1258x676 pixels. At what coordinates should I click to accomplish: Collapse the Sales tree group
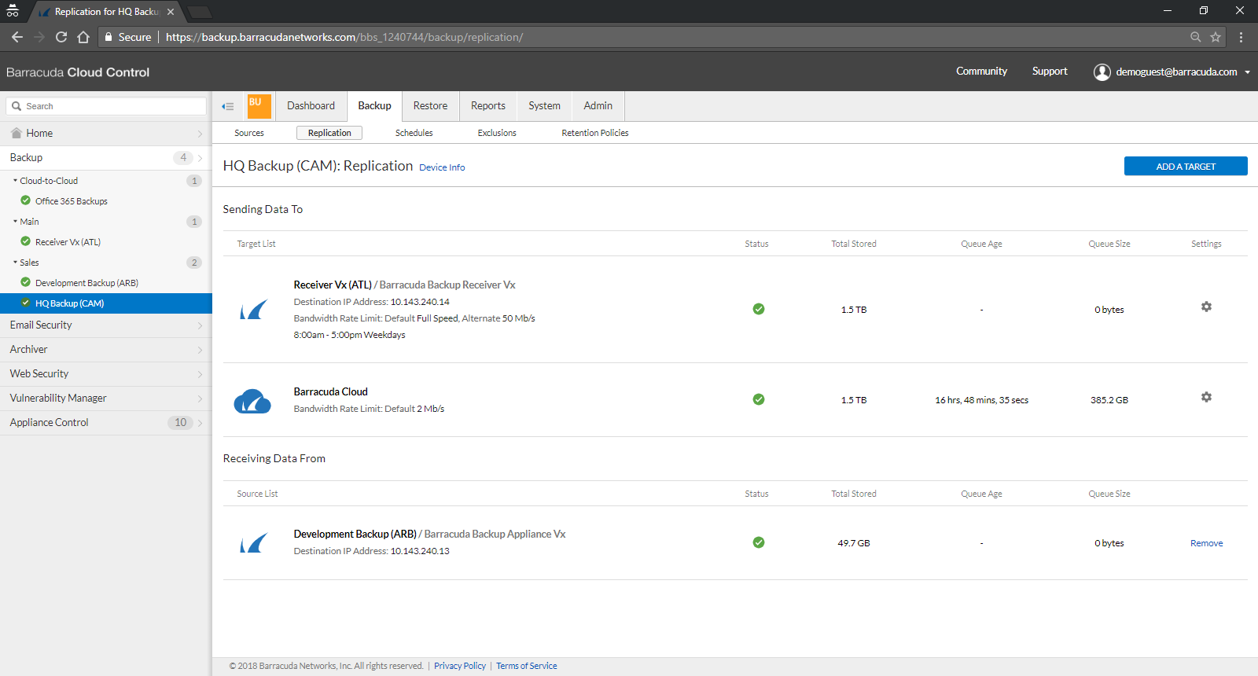[15, 263]
